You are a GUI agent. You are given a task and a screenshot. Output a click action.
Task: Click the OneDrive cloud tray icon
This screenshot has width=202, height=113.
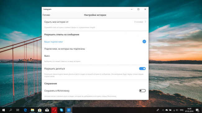click(x=167, y=110)
